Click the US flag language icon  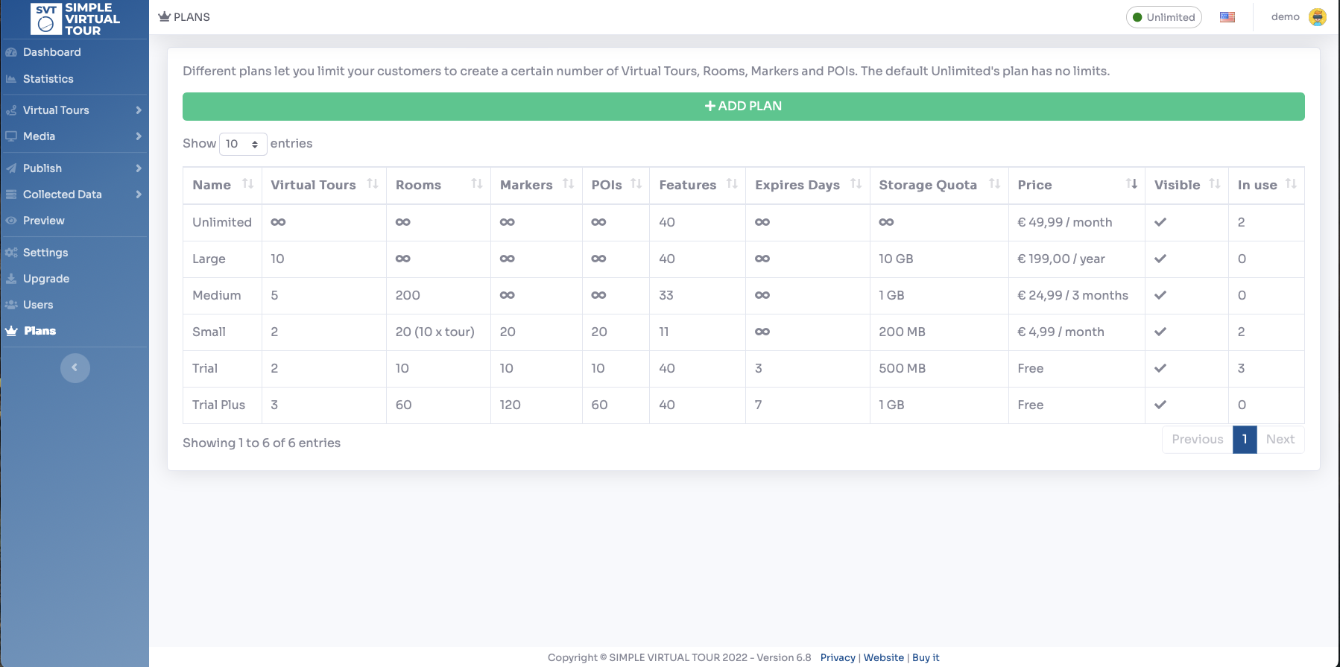point(1227,17)
